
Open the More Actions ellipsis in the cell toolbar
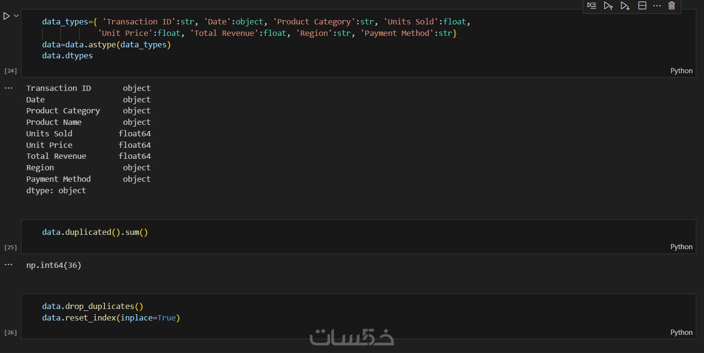657,6
